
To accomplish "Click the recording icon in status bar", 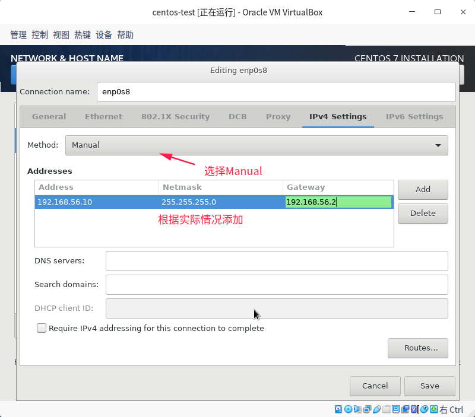I will click(x=406, y=409).
